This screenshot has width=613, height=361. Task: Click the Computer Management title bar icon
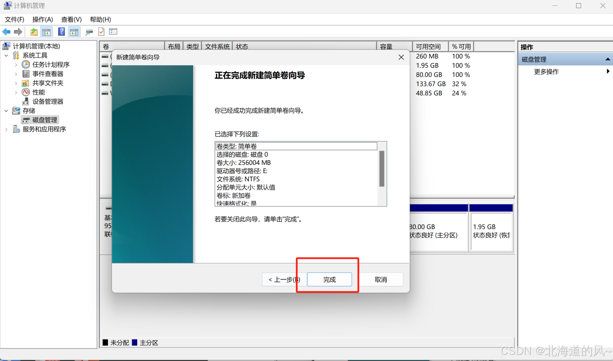pyautogui.click(x=7, y=5)
